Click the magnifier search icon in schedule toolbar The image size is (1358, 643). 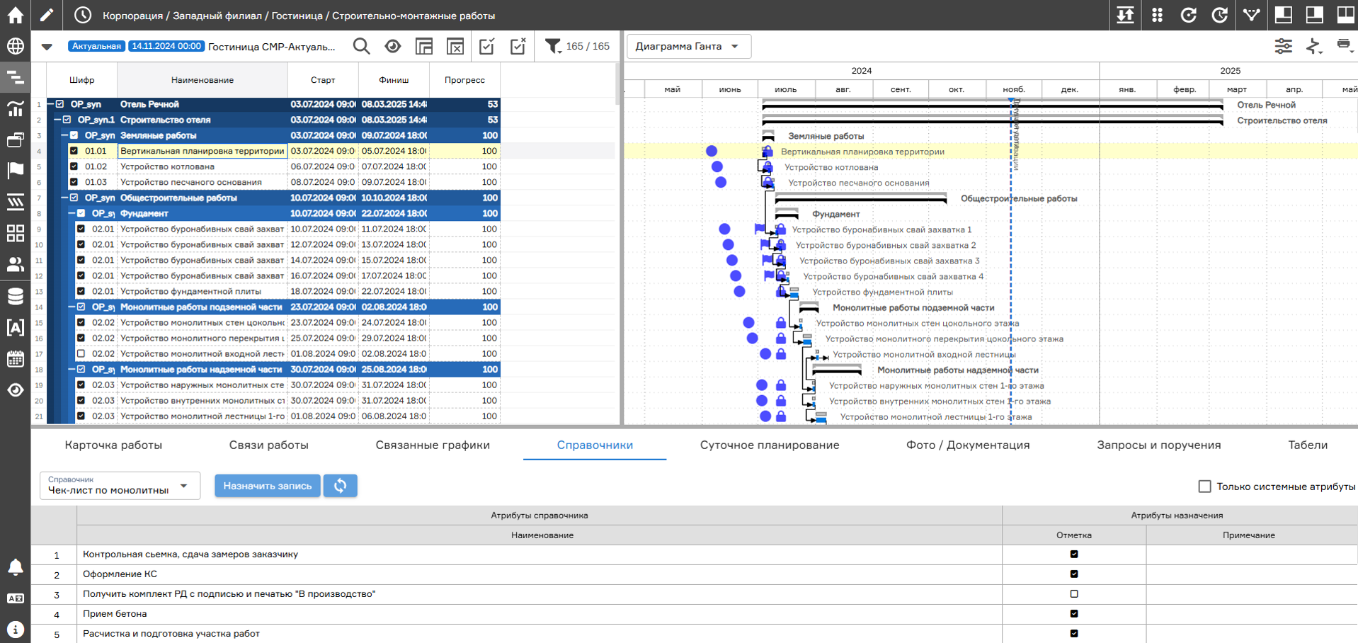click(361, 47)
